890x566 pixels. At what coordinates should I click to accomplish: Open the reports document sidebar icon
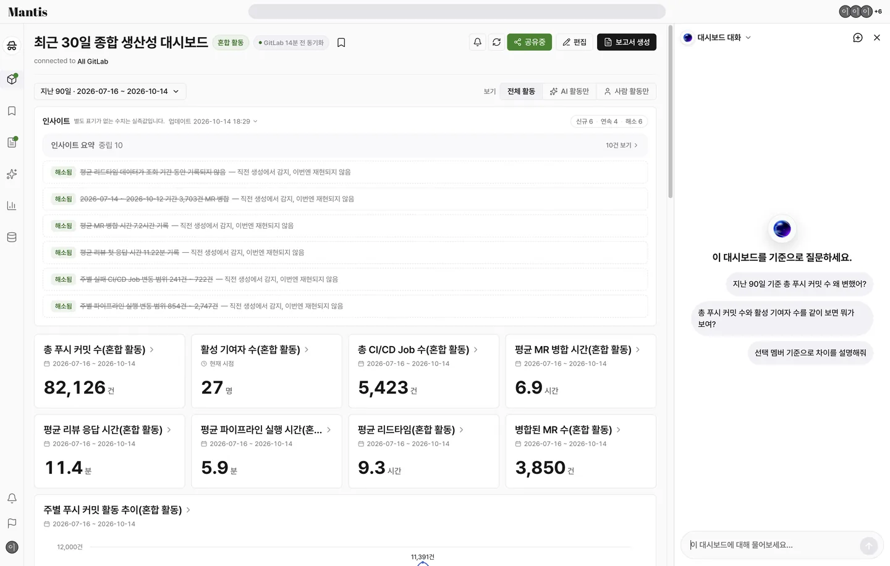pos(12,142)
